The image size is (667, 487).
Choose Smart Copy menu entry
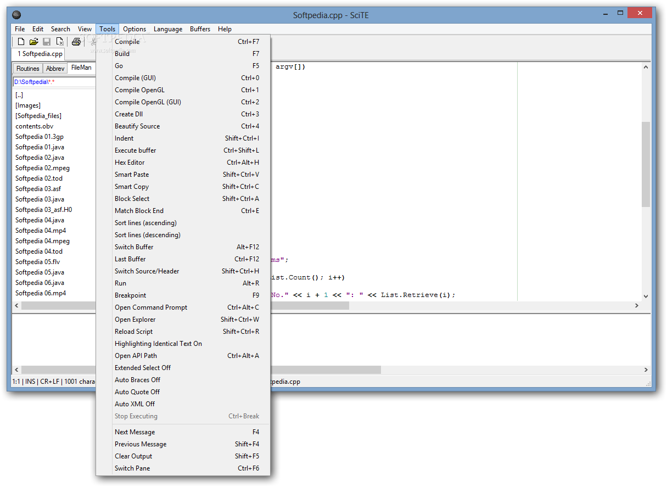pyautogui.click(x=183, y=187)
